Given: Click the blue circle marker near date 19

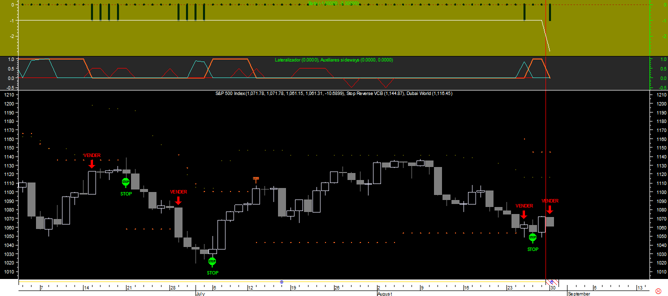Looking at the screenshot, I should click(281, 282).
